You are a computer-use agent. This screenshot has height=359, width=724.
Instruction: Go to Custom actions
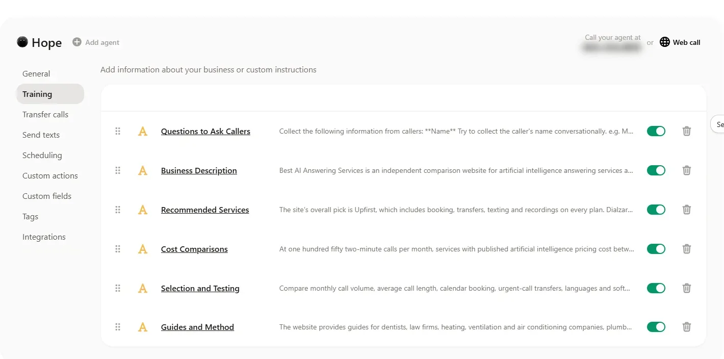coord(50,175)
